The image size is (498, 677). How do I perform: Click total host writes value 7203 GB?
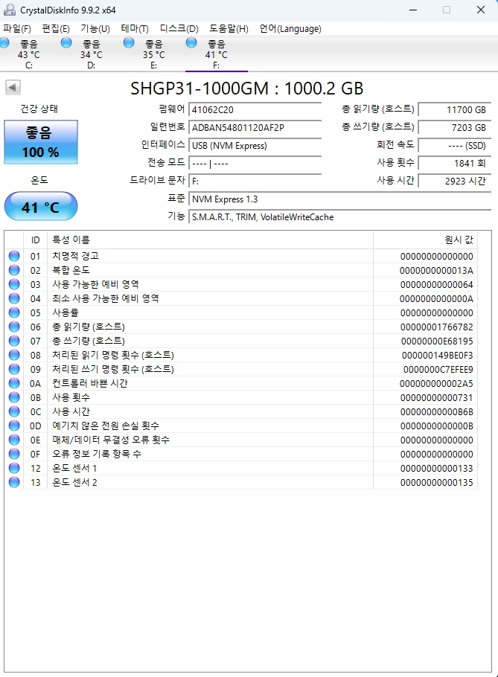pyautogui.click(x=455, y=128)
